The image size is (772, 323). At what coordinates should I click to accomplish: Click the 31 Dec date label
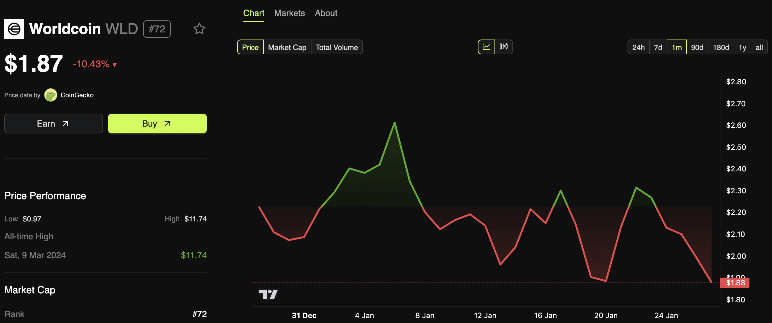(x=304, y=315)
